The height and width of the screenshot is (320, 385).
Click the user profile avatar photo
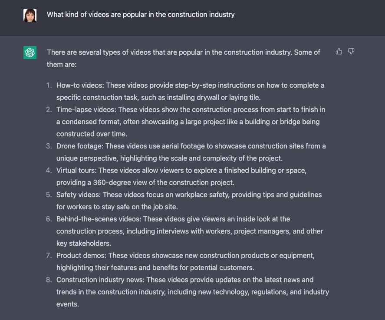coord(30,15)
